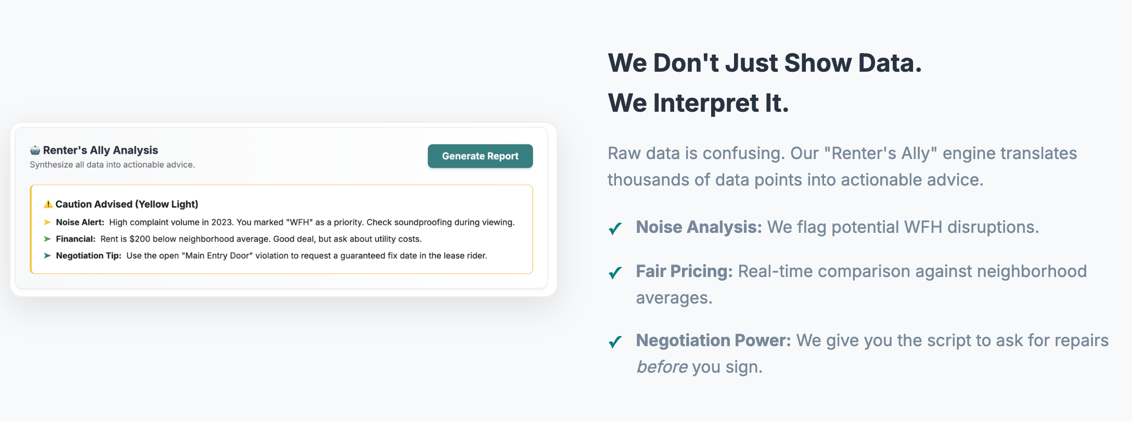Click the Negotiation Tip label
The image size is (1132, 421).
(x=88, y=256)
